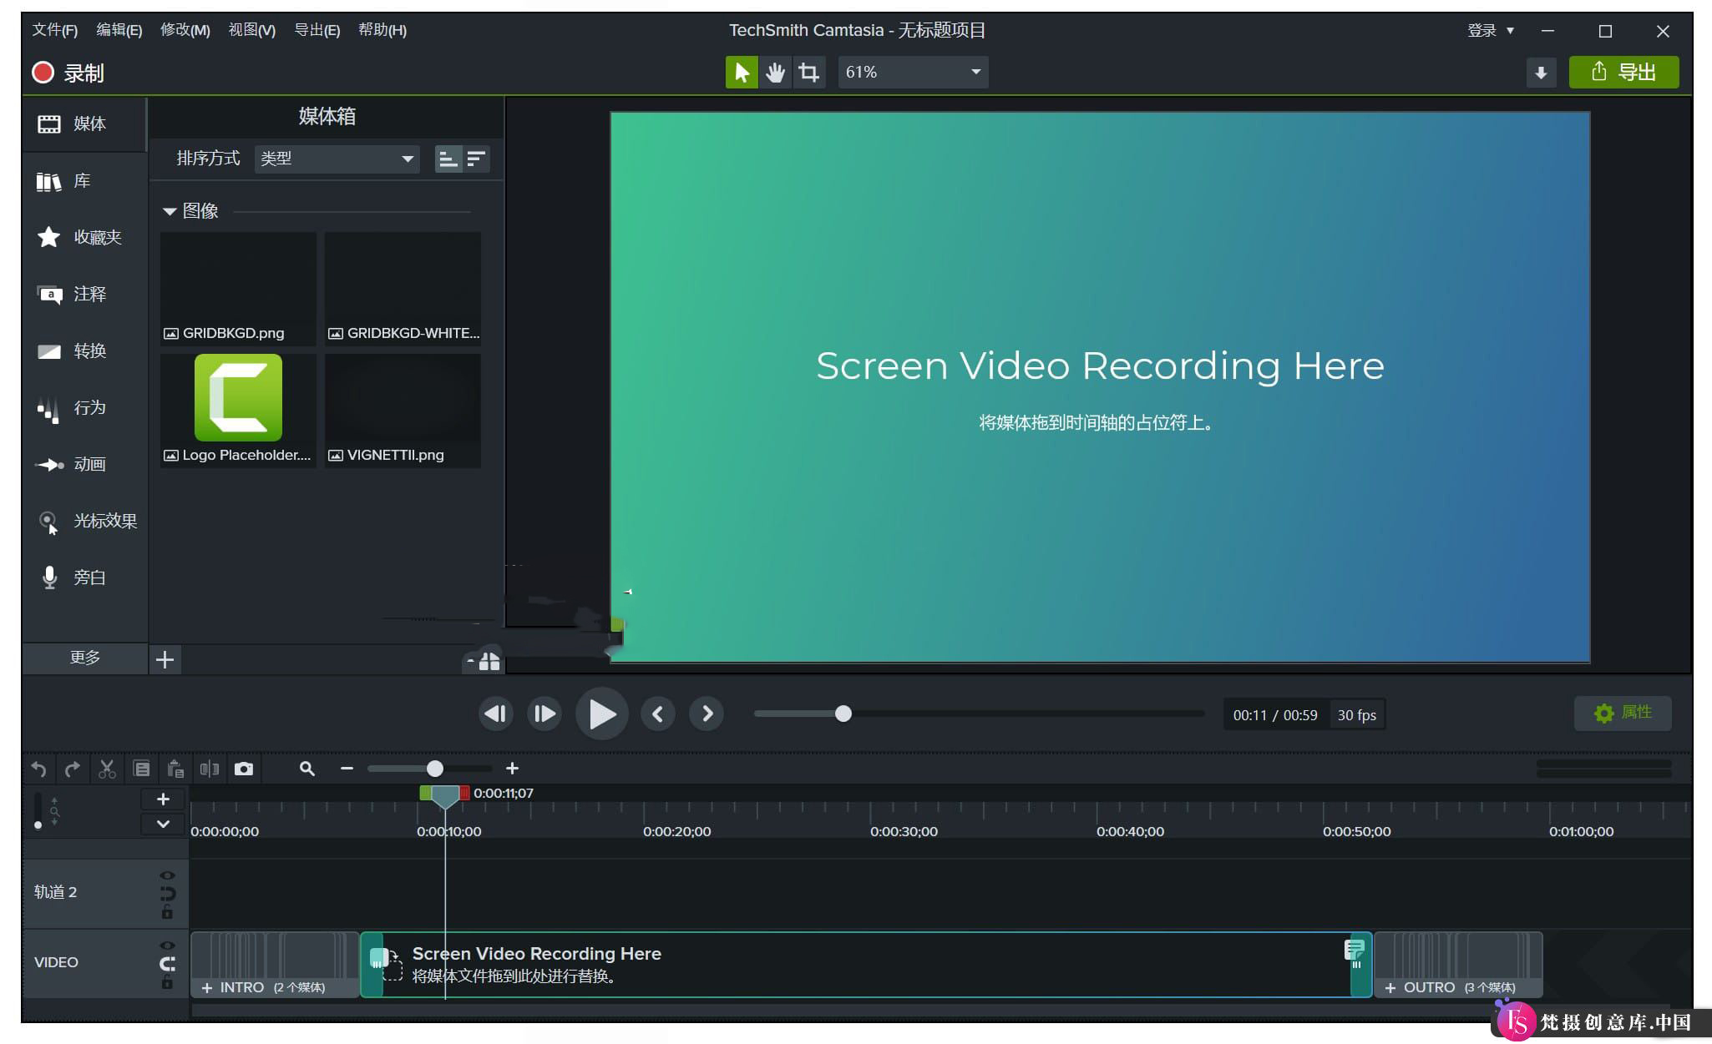1712x1044 pixels.
Task: Switch media bin sort to ascending order
Action: [448, 159]
